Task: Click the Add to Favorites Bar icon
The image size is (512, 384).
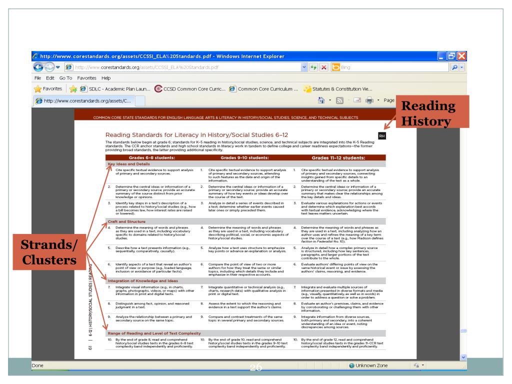Action: coord(73,89)
